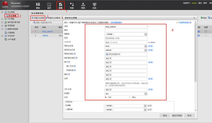Open the 对象 (Object) top tab
This screenshot has height=123, width=212.
coord(72,6)
